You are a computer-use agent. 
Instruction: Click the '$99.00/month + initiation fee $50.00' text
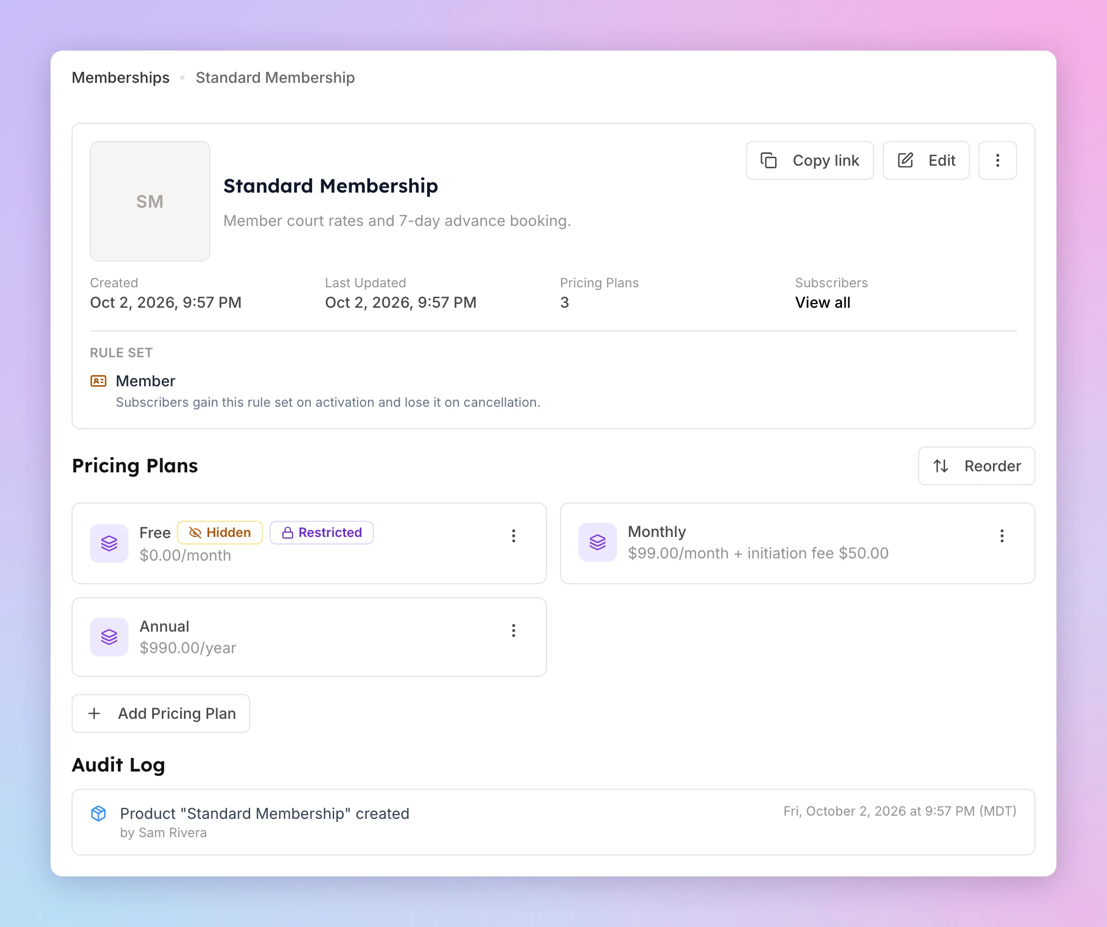[x=758, y=553]
